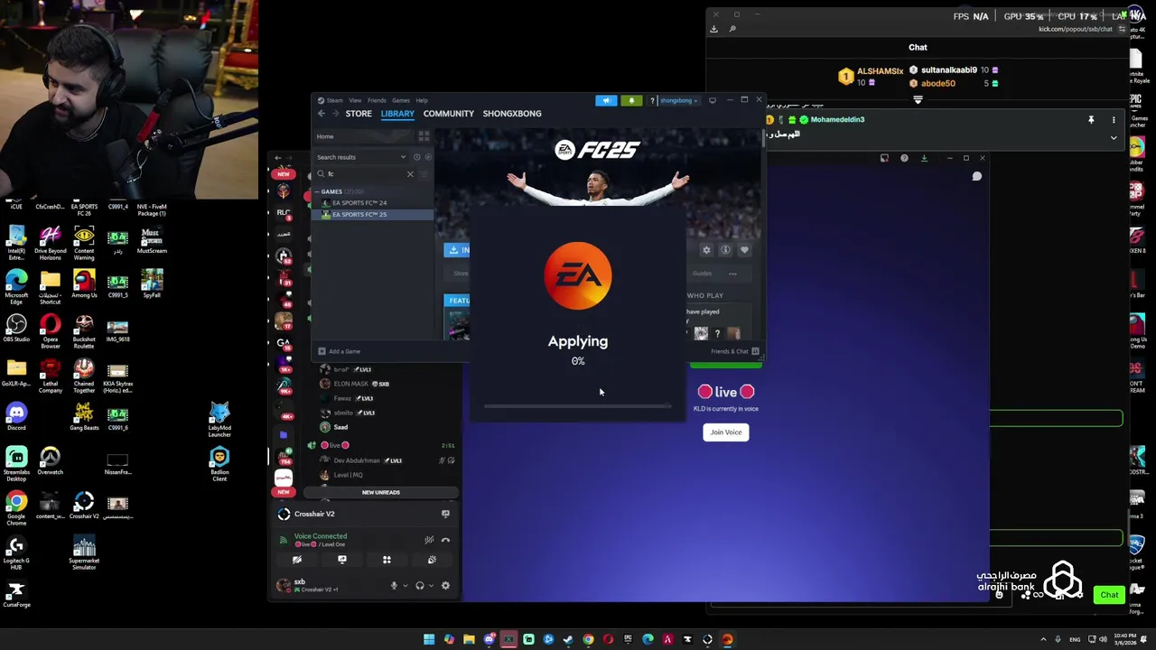The width and height of the screenshot is (1156, 650).
Task: Open OBS Studio desktop shortcut
Action: (x=16, y=329)
